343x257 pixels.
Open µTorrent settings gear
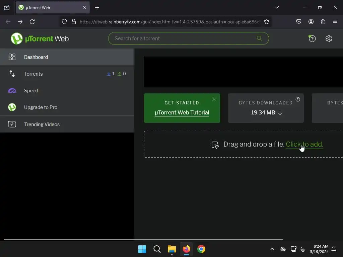(x=329, y=39)
